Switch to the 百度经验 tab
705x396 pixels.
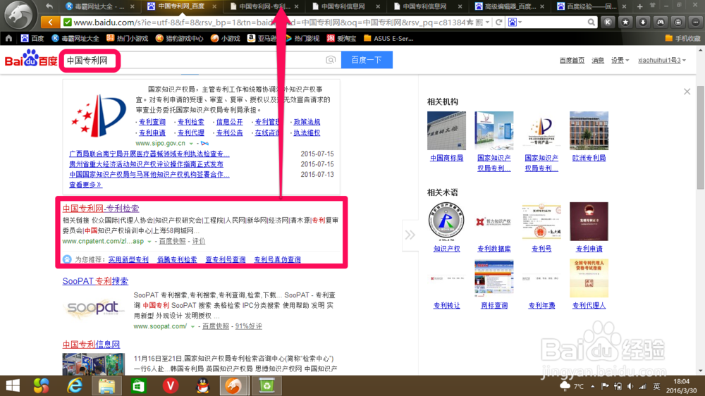[x=591, y=6]
